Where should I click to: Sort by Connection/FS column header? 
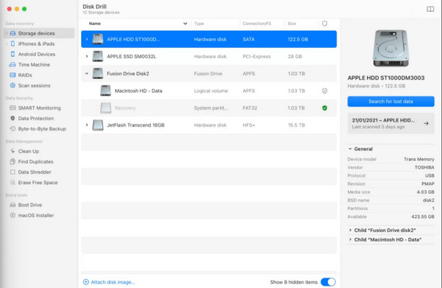tap(257, 24)
